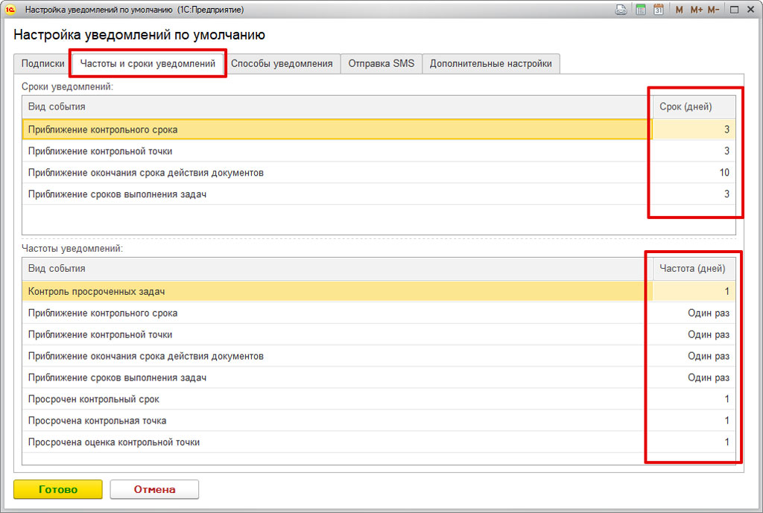This screenshot has height=513, width=763.
Task: Go to the Отправка SMS tab
Action: click(381, 64)
